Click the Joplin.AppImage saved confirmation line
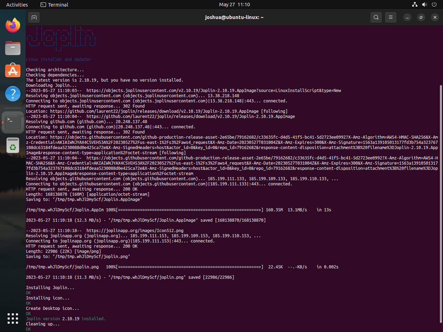Image resolution: width=443 pixels, height=332 pixels. click(146, 220)
